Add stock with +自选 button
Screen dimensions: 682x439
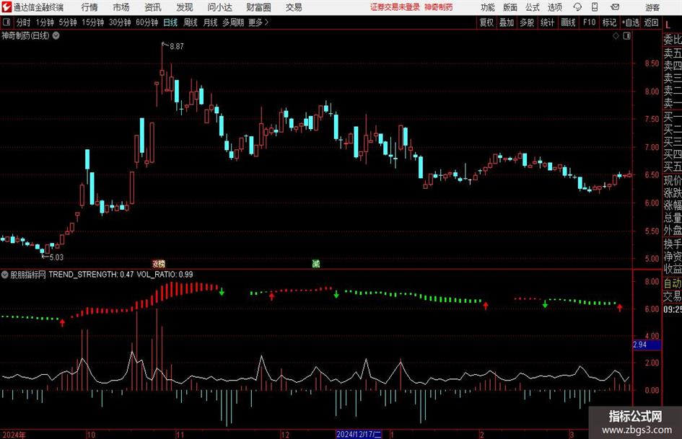pos(631,22)
